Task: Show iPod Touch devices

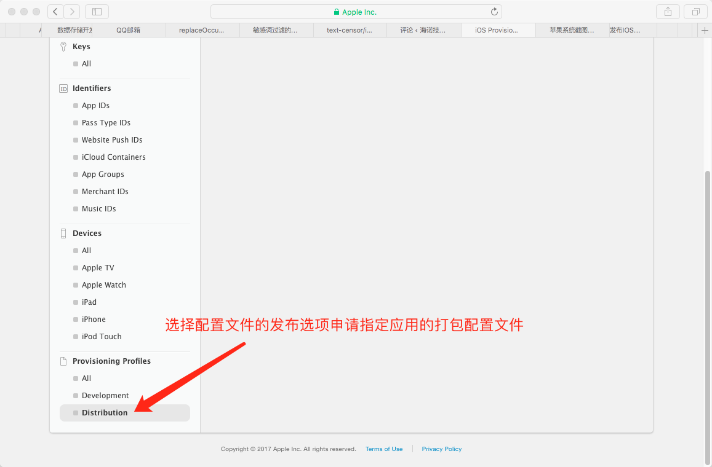Action: point(102,336)
